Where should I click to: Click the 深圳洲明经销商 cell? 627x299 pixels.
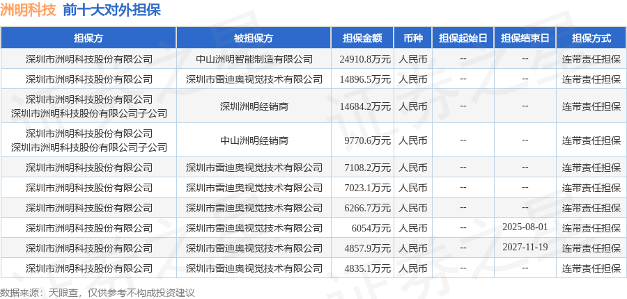[x=254, y=106]
